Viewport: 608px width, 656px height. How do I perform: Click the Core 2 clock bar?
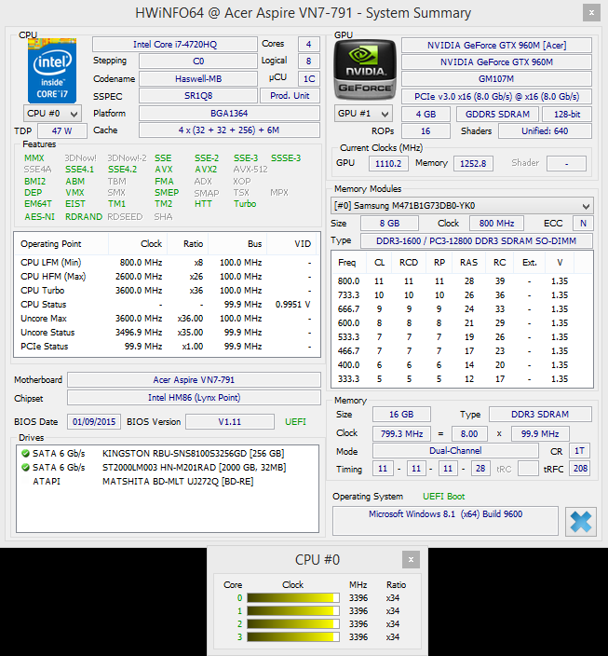pos(293,623)
